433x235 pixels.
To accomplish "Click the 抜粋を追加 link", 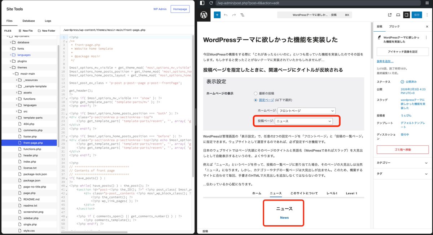I will coord(385,62).
